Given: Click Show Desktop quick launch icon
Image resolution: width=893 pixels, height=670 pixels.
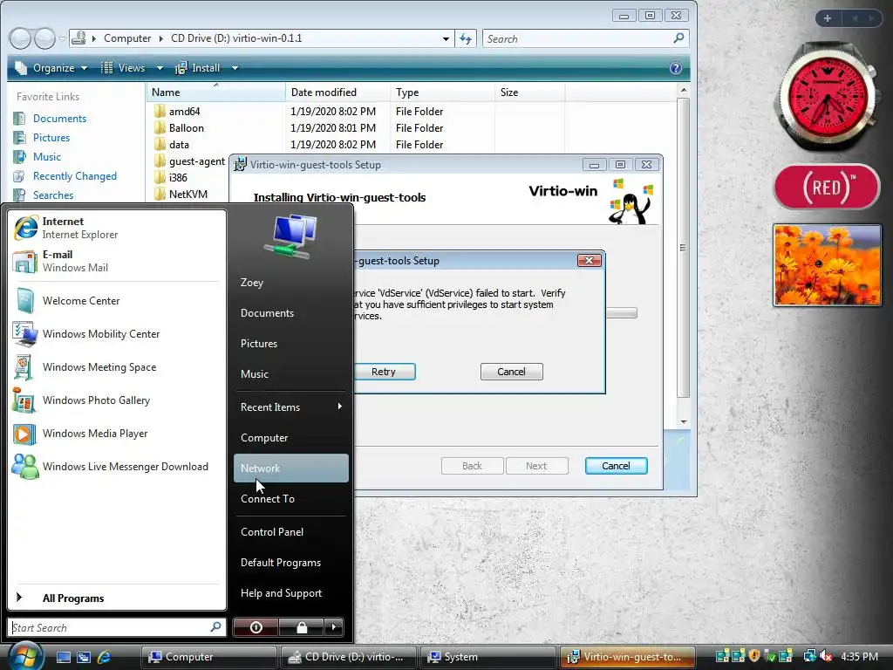Looking at the screenshot, I should click(63, 657).
